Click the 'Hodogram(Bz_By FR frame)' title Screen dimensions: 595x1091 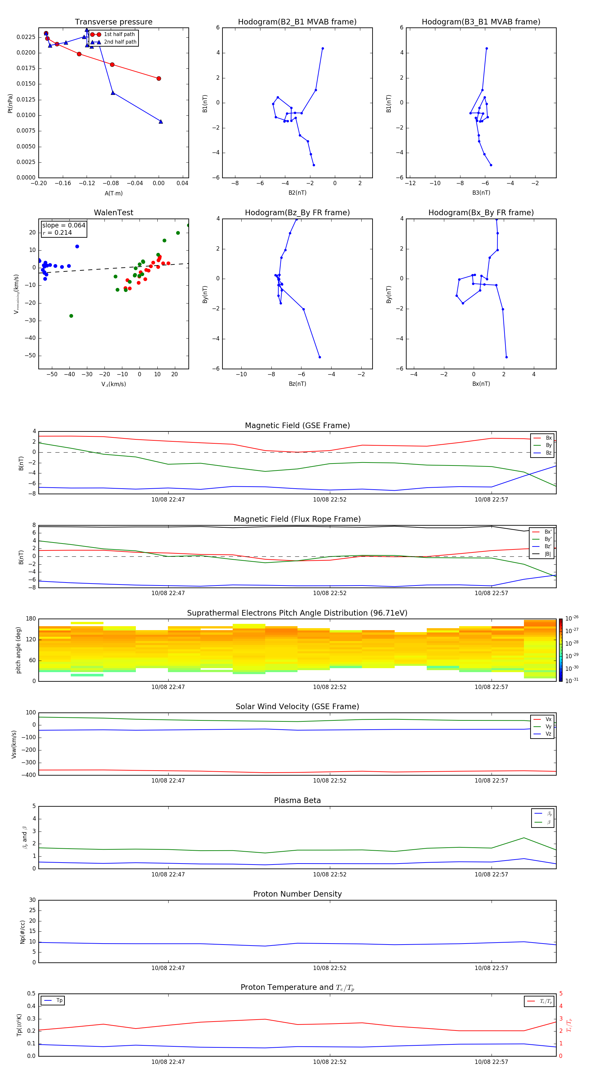[x=297, y=213]
